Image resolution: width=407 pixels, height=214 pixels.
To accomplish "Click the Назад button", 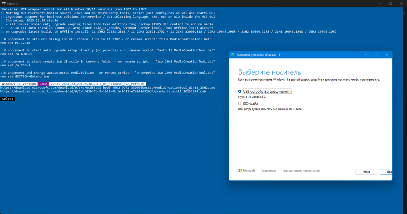I will [x=366, y=172].
